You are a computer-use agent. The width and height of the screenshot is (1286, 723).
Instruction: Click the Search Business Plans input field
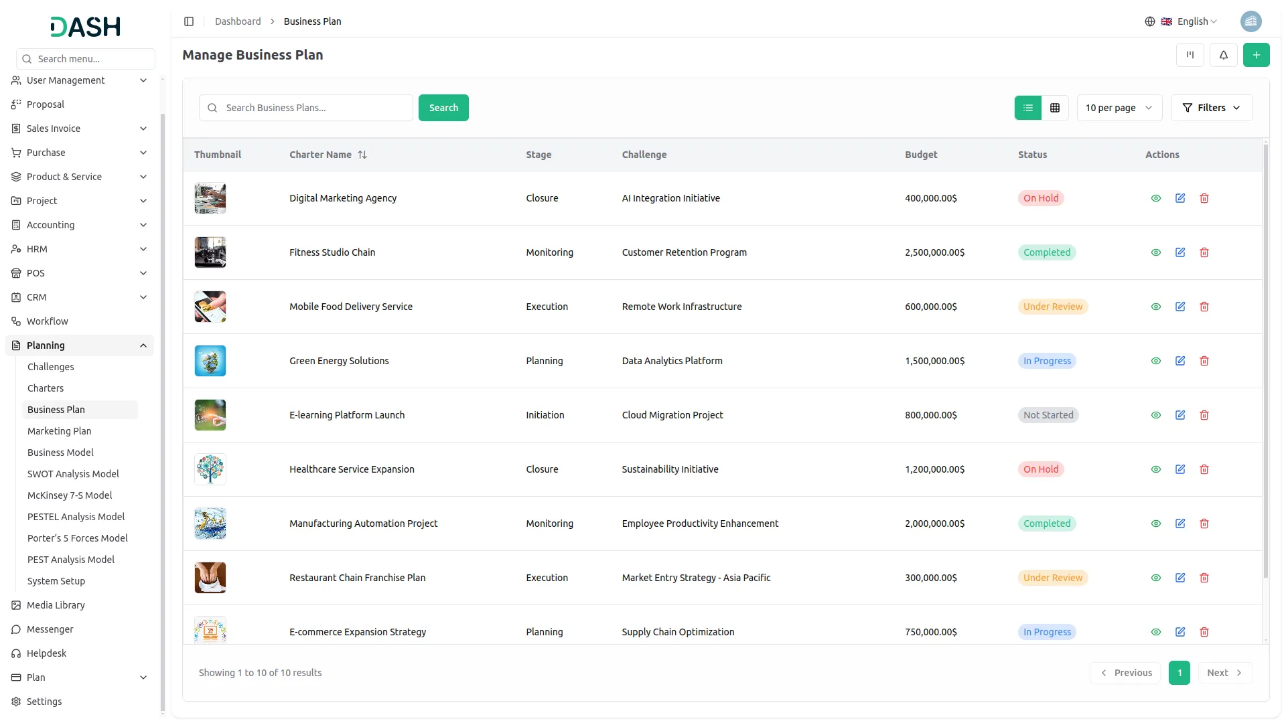click(315, 108)
